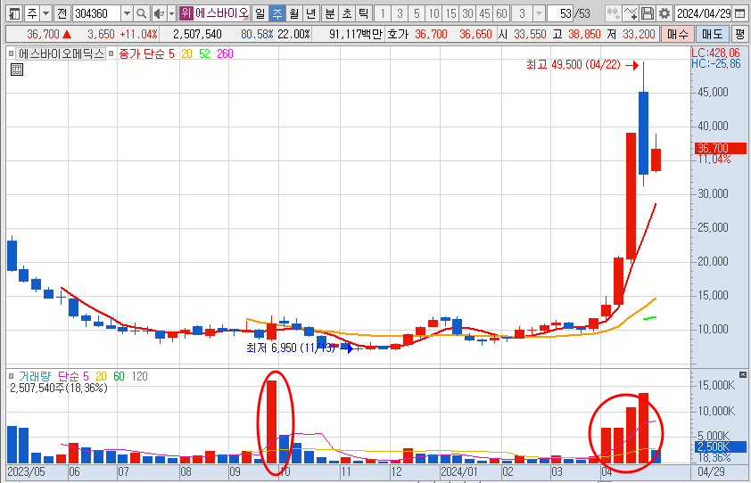
Task: Click the LC:428.06 indicator text
Action: (x=715, y=53)
